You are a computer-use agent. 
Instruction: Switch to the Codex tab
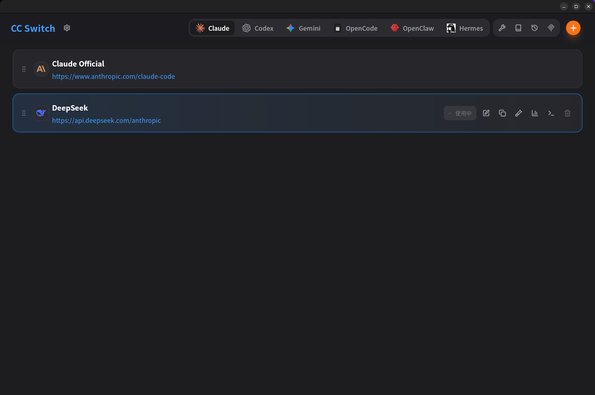[258, 28]
